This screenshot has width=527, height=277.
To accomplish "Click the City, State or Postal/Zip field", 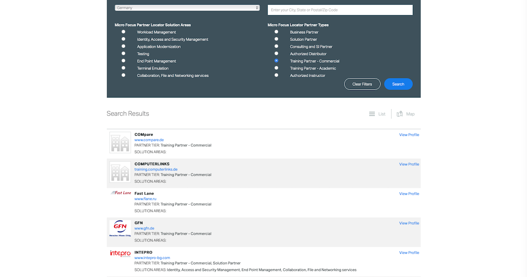I will tap(340, 10).
